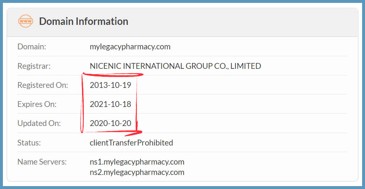Select the Name Servers: label
Viewport: 365px width, 189px height.
pyautogui.click(x=42, y=162)
